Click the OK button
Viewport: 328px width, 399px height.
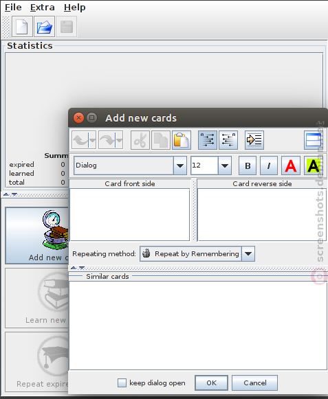click(211, 383)
